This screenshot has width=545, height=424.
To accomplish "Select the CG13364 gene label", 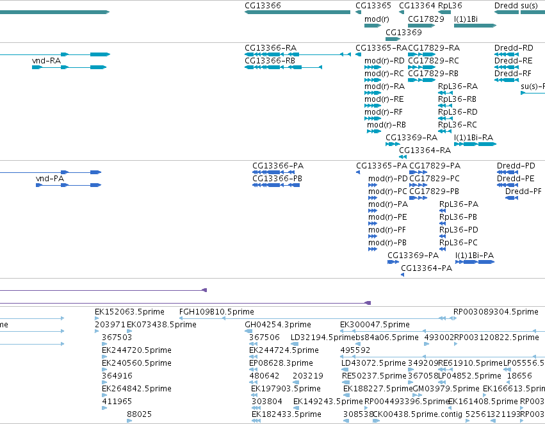I will 417,6.
